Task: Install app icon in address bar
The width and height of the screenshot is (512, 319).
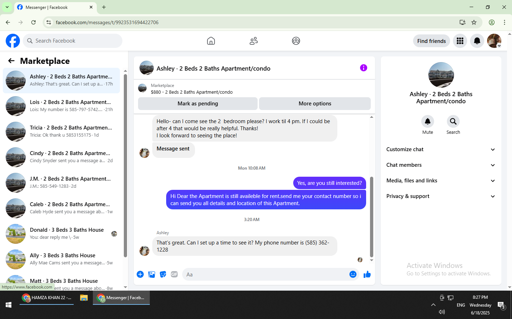Action: coord(463,22)
